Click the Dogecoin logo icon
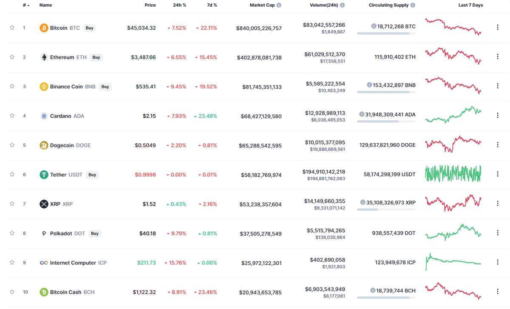This screenshot has height=309, width=510. tap(44, 145)
